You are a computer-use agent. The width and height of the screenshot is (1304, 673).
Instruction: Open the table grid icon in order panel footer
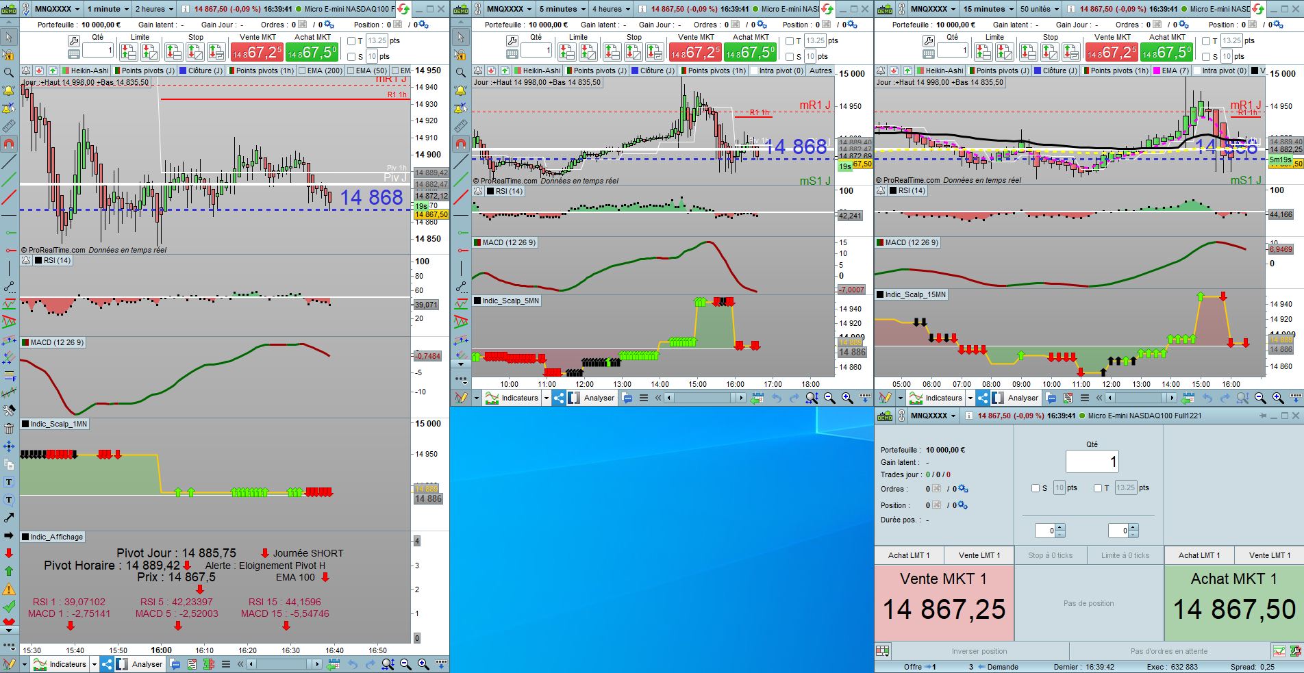click(882, 651)
